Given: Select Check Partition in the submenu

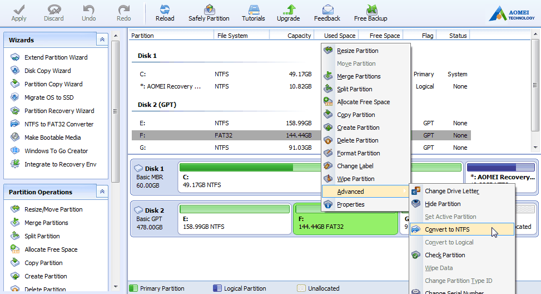Looking at the screenshot, I should 462,255.
